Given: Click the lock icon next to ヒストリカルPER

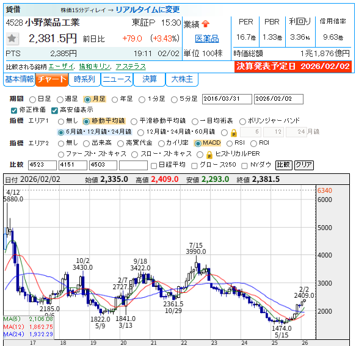Looking at the screenshot, I should click(x=209, y=155).
